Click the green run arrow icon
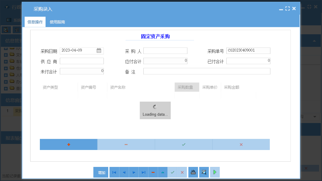The image size is (322, 181). tap(214, 172)
